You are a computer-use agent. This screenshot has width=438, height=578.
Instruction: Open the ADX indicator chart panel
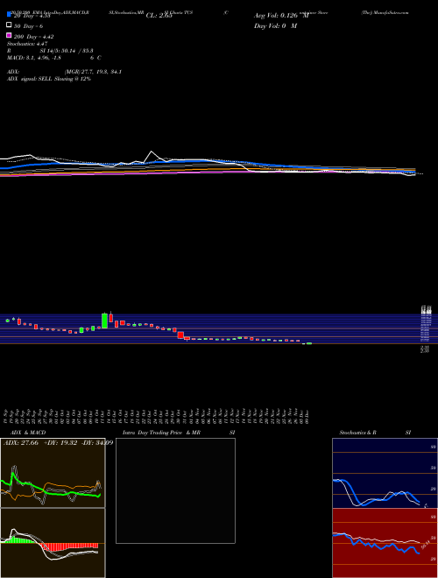point(53,473)
